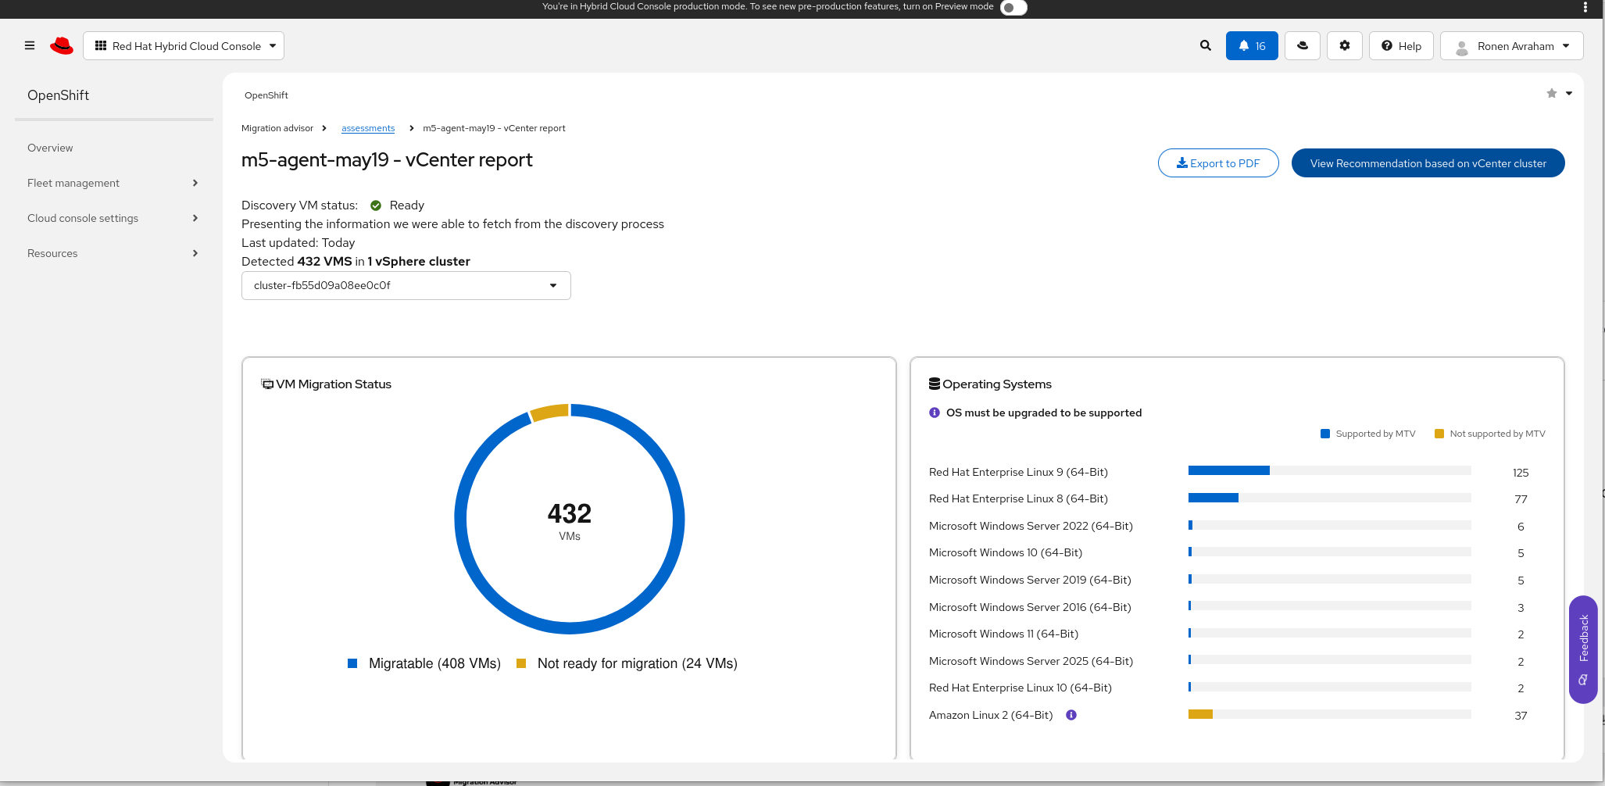1605x786 pixels.
Task: Click the red hat assistant icon button
Action: pos(1303,45)
